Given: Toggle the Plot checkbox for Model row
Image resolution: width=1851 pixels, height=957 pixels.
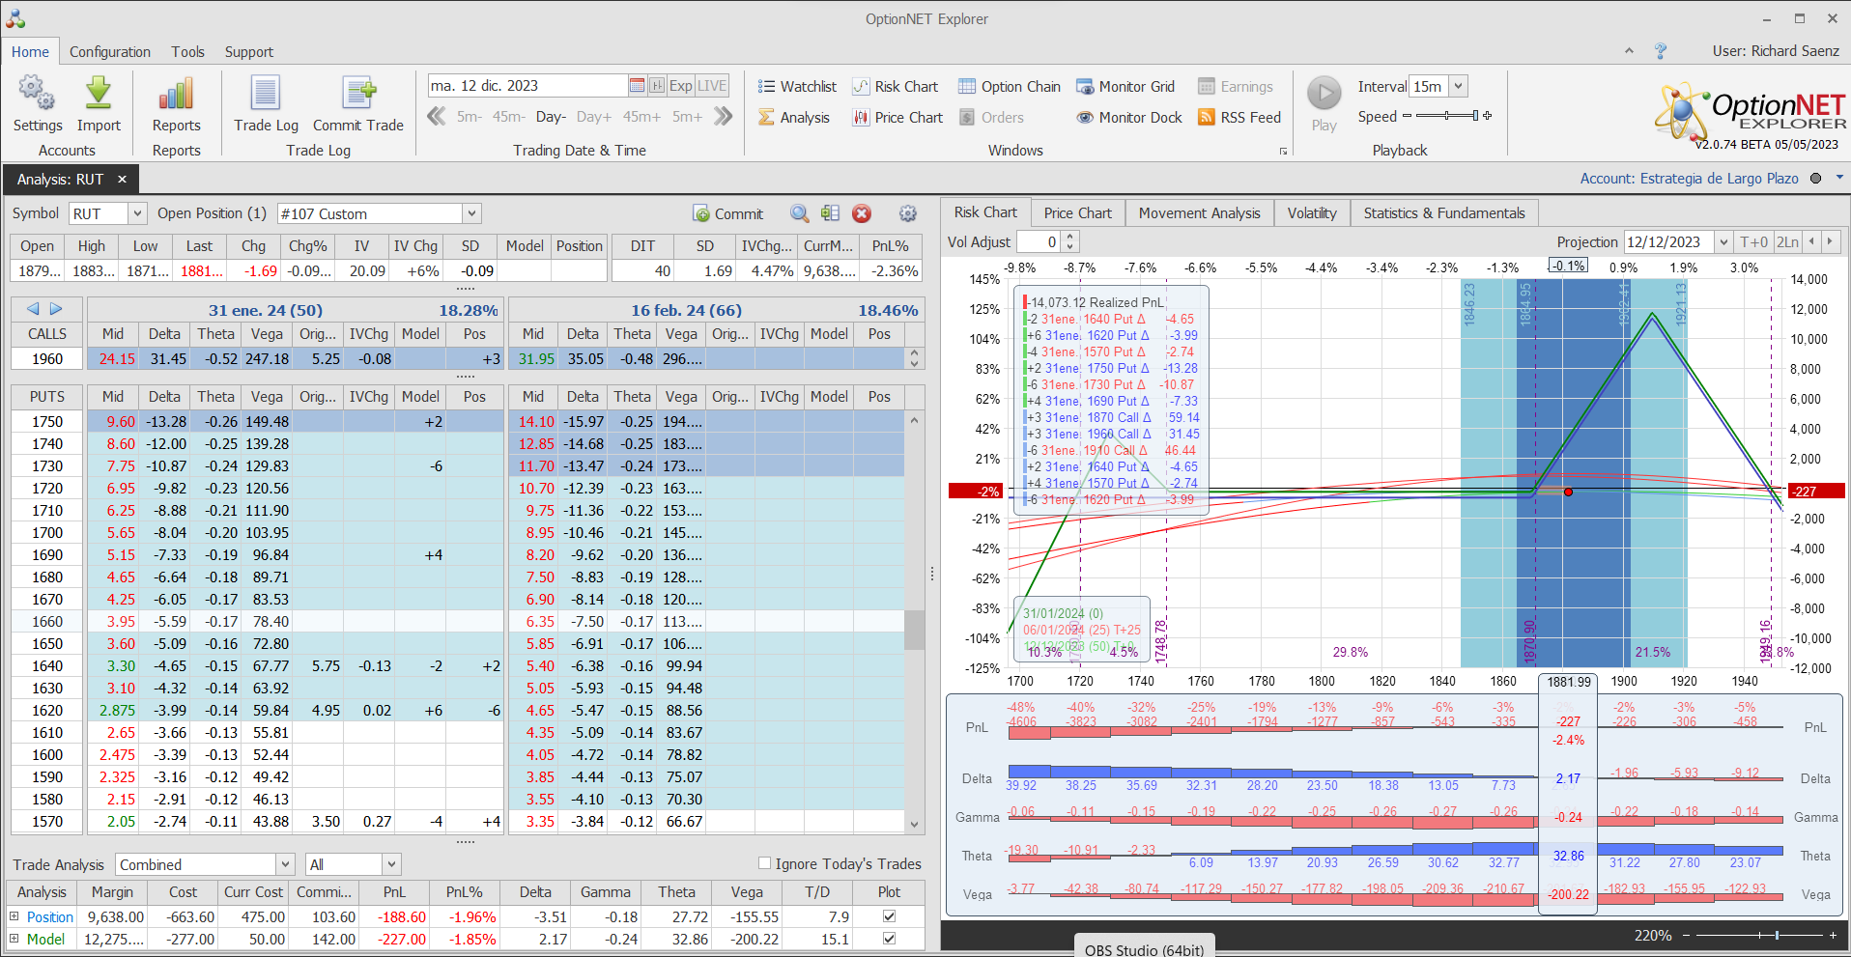Looking at the screenshot, I should 889,939.
